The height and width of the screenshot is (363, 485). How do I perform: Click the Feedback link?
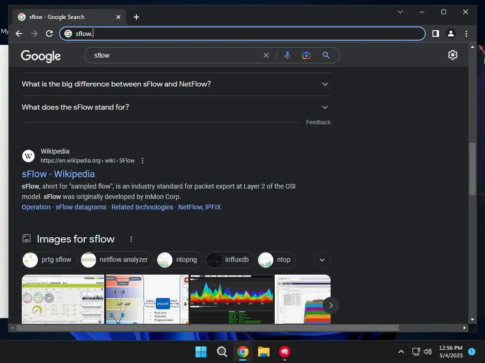point(318,122)
